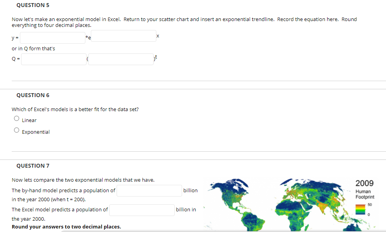Select the Q-form base input in parentheses

[121, 59]
